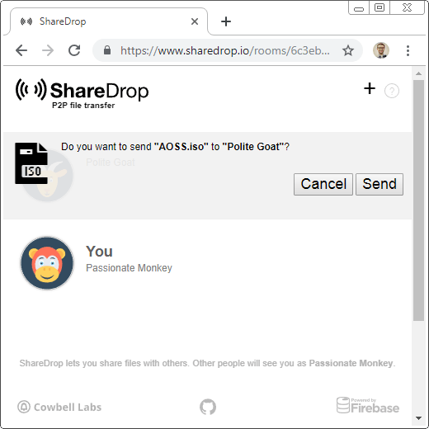This screenshot has height=429, width=429.
Task: Click the address bar URL
Action: click(225, 50)
